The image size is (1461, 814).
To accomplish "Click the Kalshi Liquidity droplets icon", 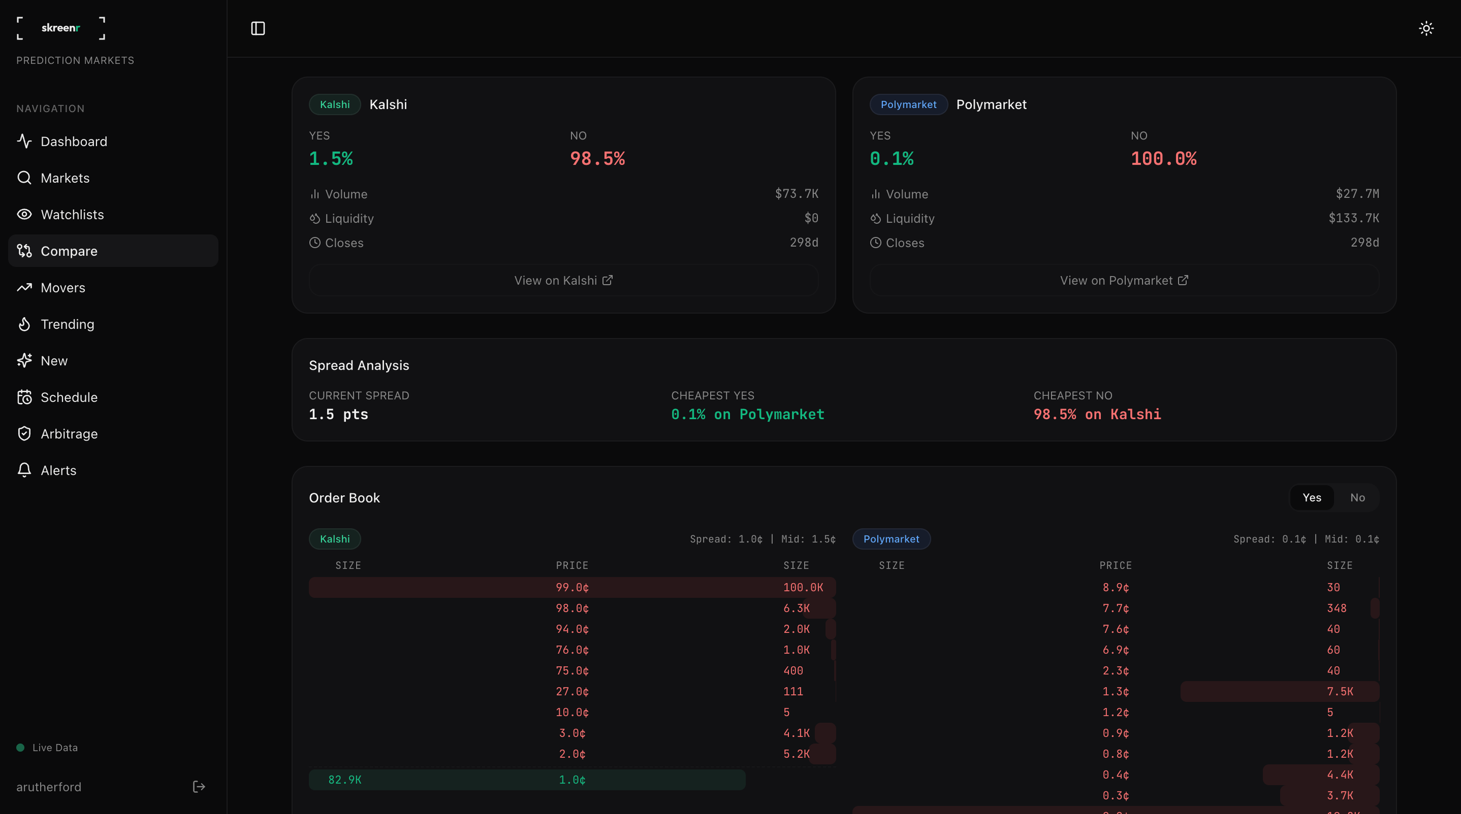I will tap(314, 218).
